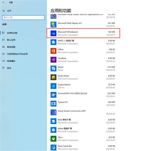Click the OneNote app name

(x=62, y=58)
